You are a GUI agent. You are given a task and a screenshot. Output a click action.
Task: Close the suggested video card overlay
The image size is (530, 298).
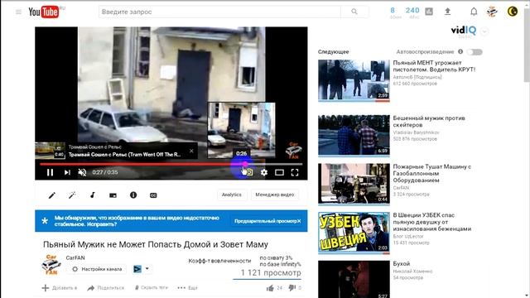coord(191,151)
